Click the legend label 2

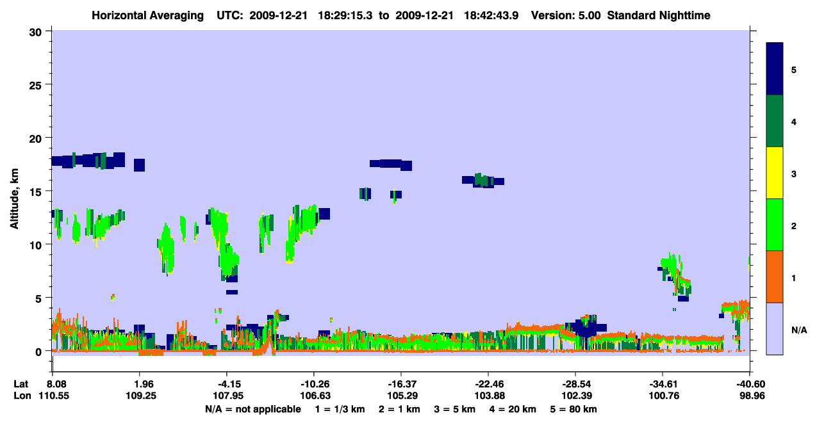coord(794,225)
